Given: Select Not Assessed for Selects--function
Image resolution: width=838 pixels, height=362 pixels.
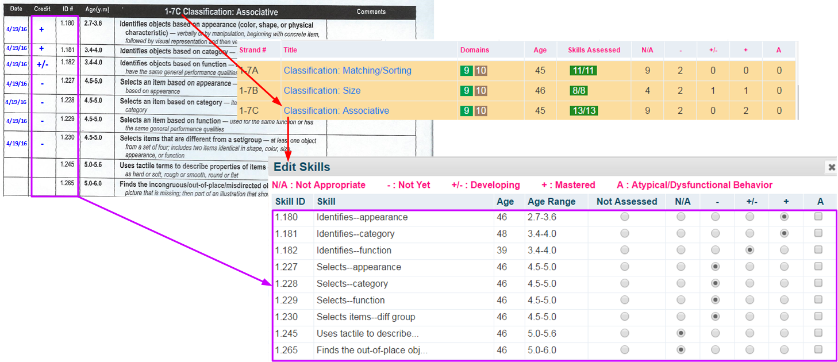Looking at the screenshot, I should point(625,300).
